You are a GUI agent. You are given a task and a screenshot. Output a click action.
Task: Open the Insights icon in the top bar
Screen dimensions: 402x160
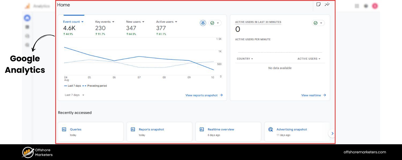[x=327, y=5]
